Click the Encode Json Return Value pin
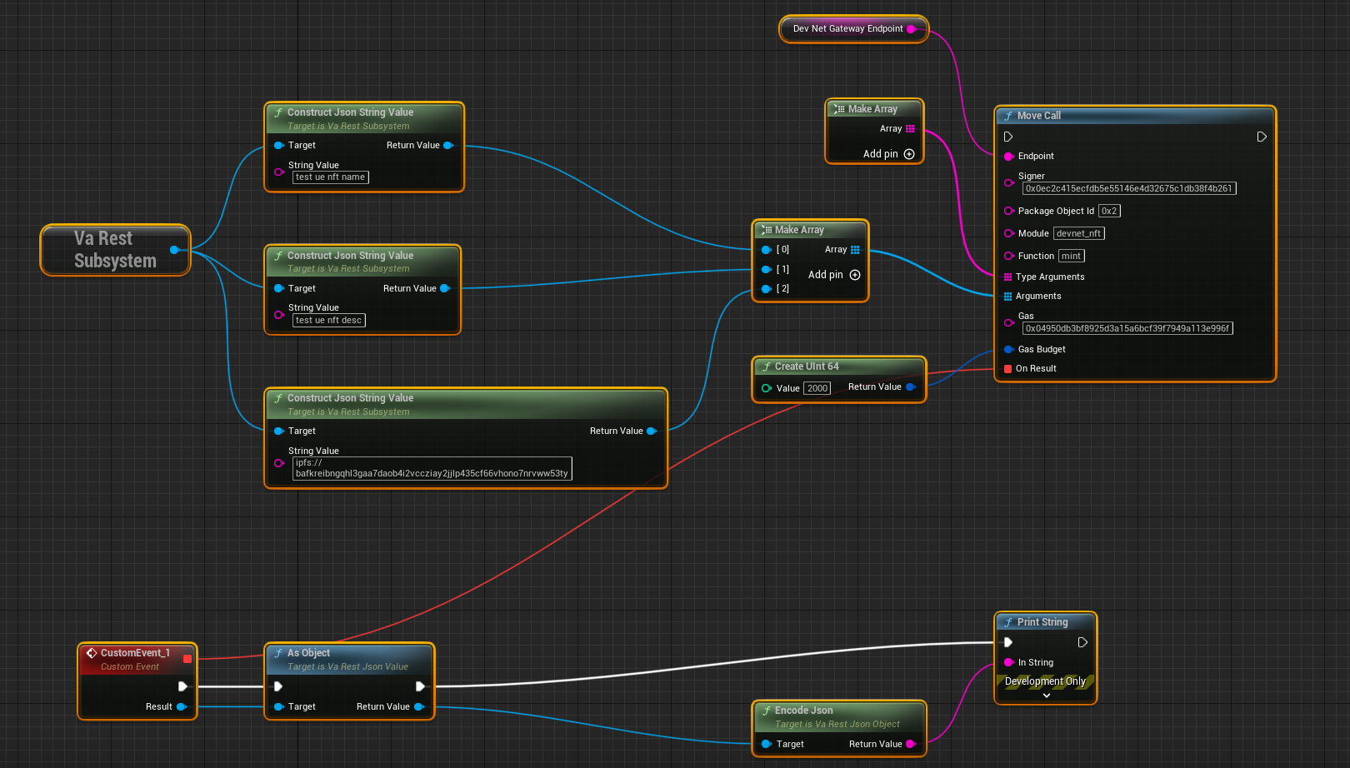Screen dimensions: 1350x768 point(910,744)
